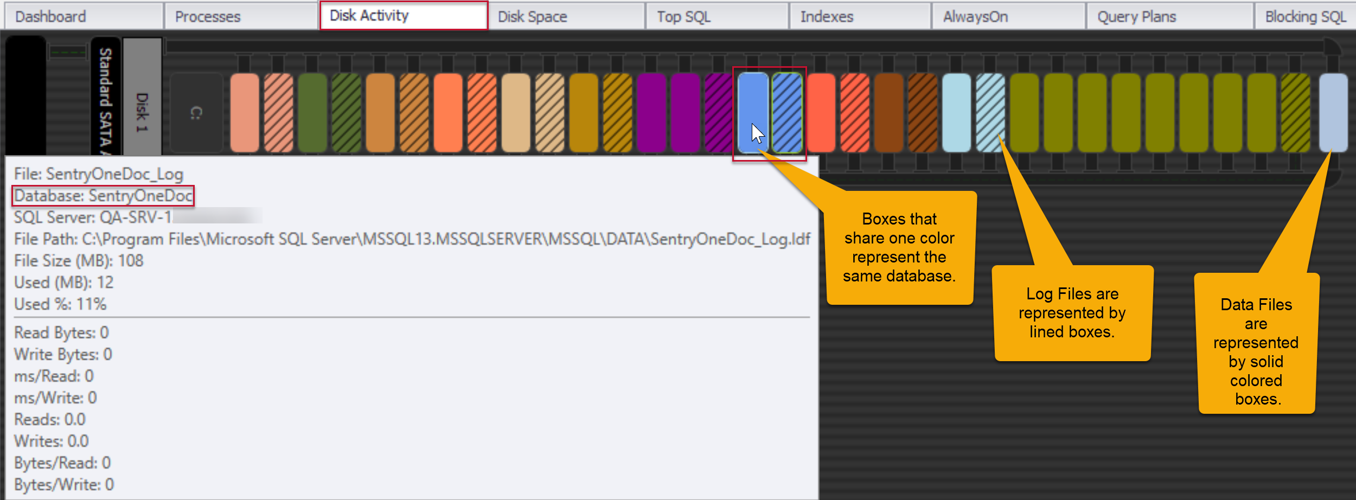Switch to the Disk Space tab

click(534, 16)
